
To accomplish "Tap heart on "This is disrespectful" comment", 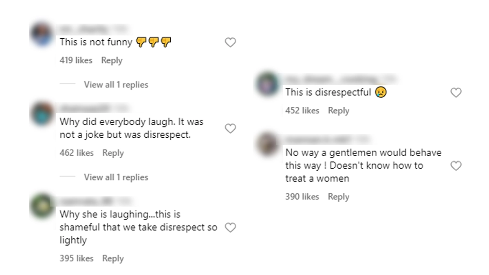I will coord(456,93).
